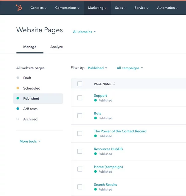The height and width of the screenshot is (196, 186).
Task: Click the hollow Archived status dot
Action: tap(18, 119)
